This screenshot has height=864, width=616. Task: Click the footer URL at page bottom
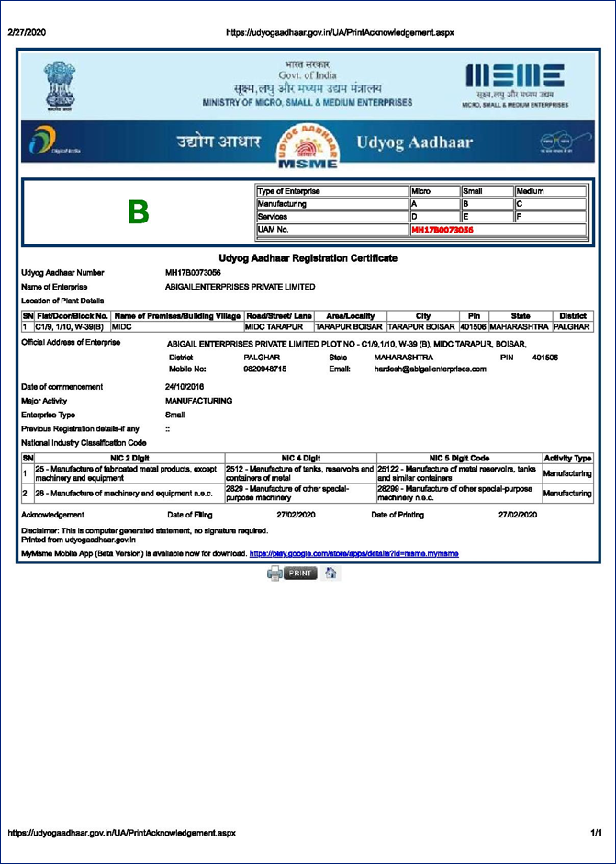click(122, 833)
